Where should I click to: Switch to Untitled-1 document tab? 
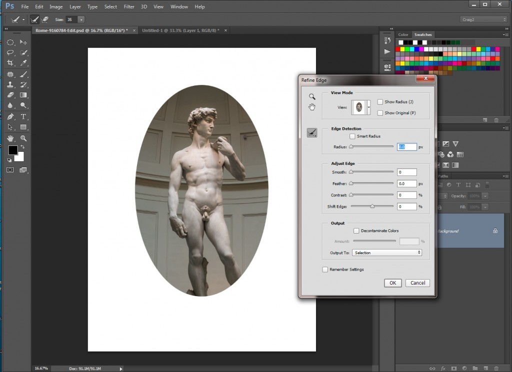click(x=180, y=30)
